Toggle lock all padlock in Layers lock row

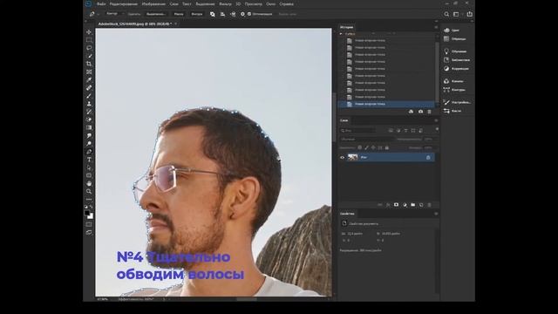(387, 147)
